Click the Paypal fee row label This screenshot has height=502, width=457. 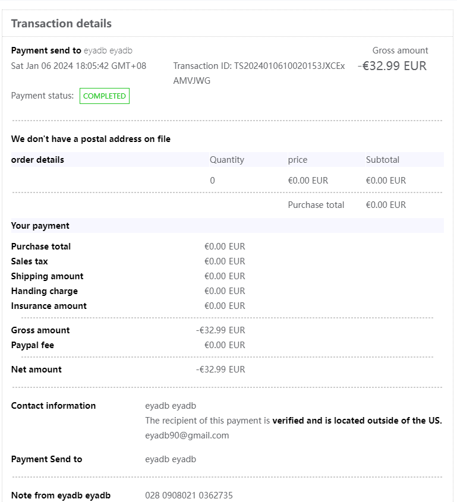point(33,345)
